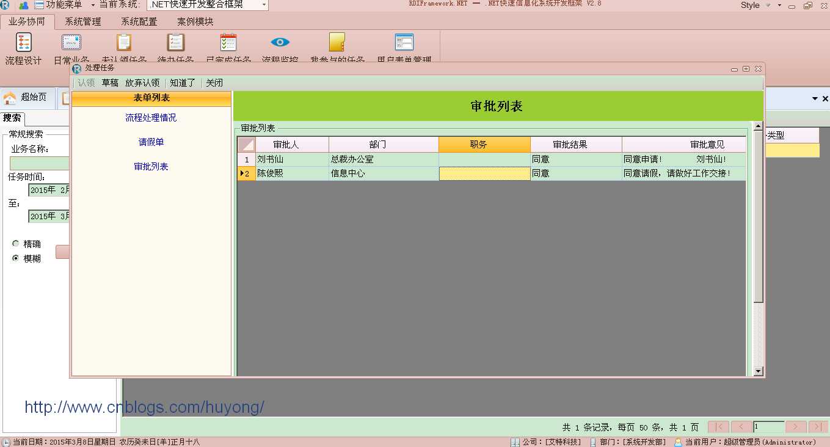830x447 pixels.
Task: Click the 处理任务 dialog logo icon
Action: [x=77, y=68]
